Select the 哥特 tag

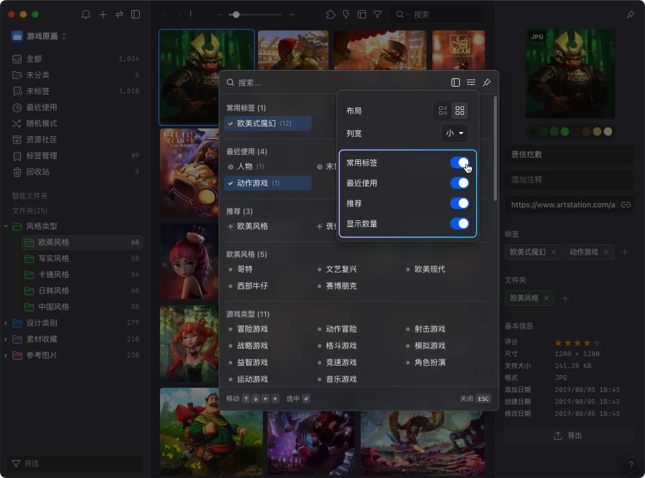(245, 269)
